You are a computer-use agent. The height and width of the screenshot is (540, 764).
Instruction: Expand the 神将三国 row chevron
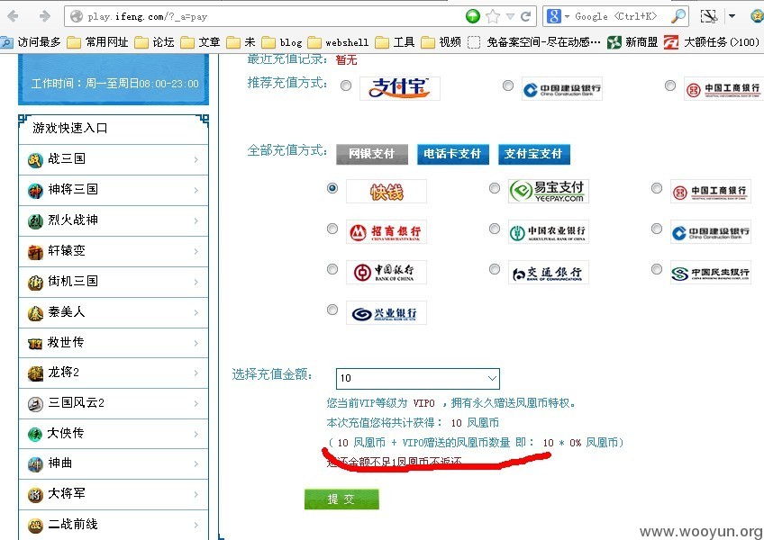(x=196, y=191)
